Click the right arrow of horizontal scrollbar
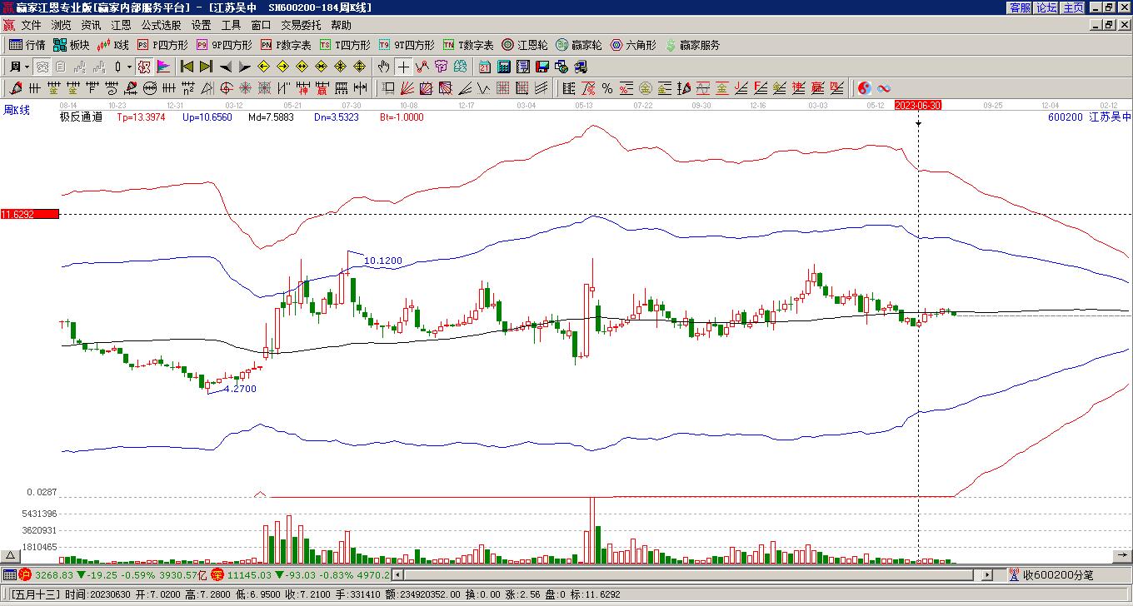 (987, 574)
